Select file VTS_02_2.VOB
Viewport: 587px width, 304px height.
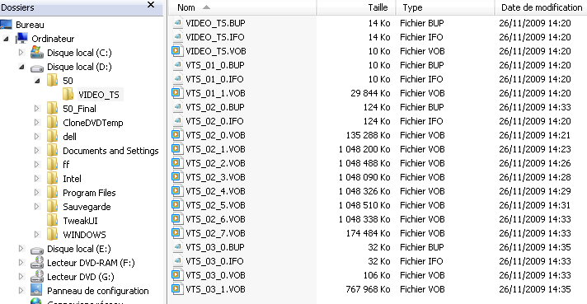point(216,163)
